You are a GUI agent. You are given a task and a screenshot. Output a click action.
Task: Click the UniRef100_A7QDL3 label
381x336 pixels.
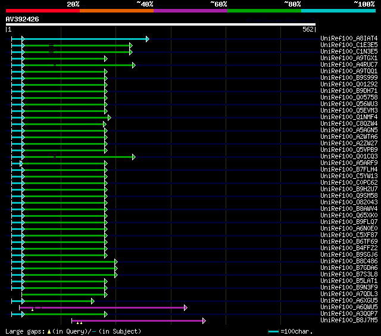click(x=349, y=294)
